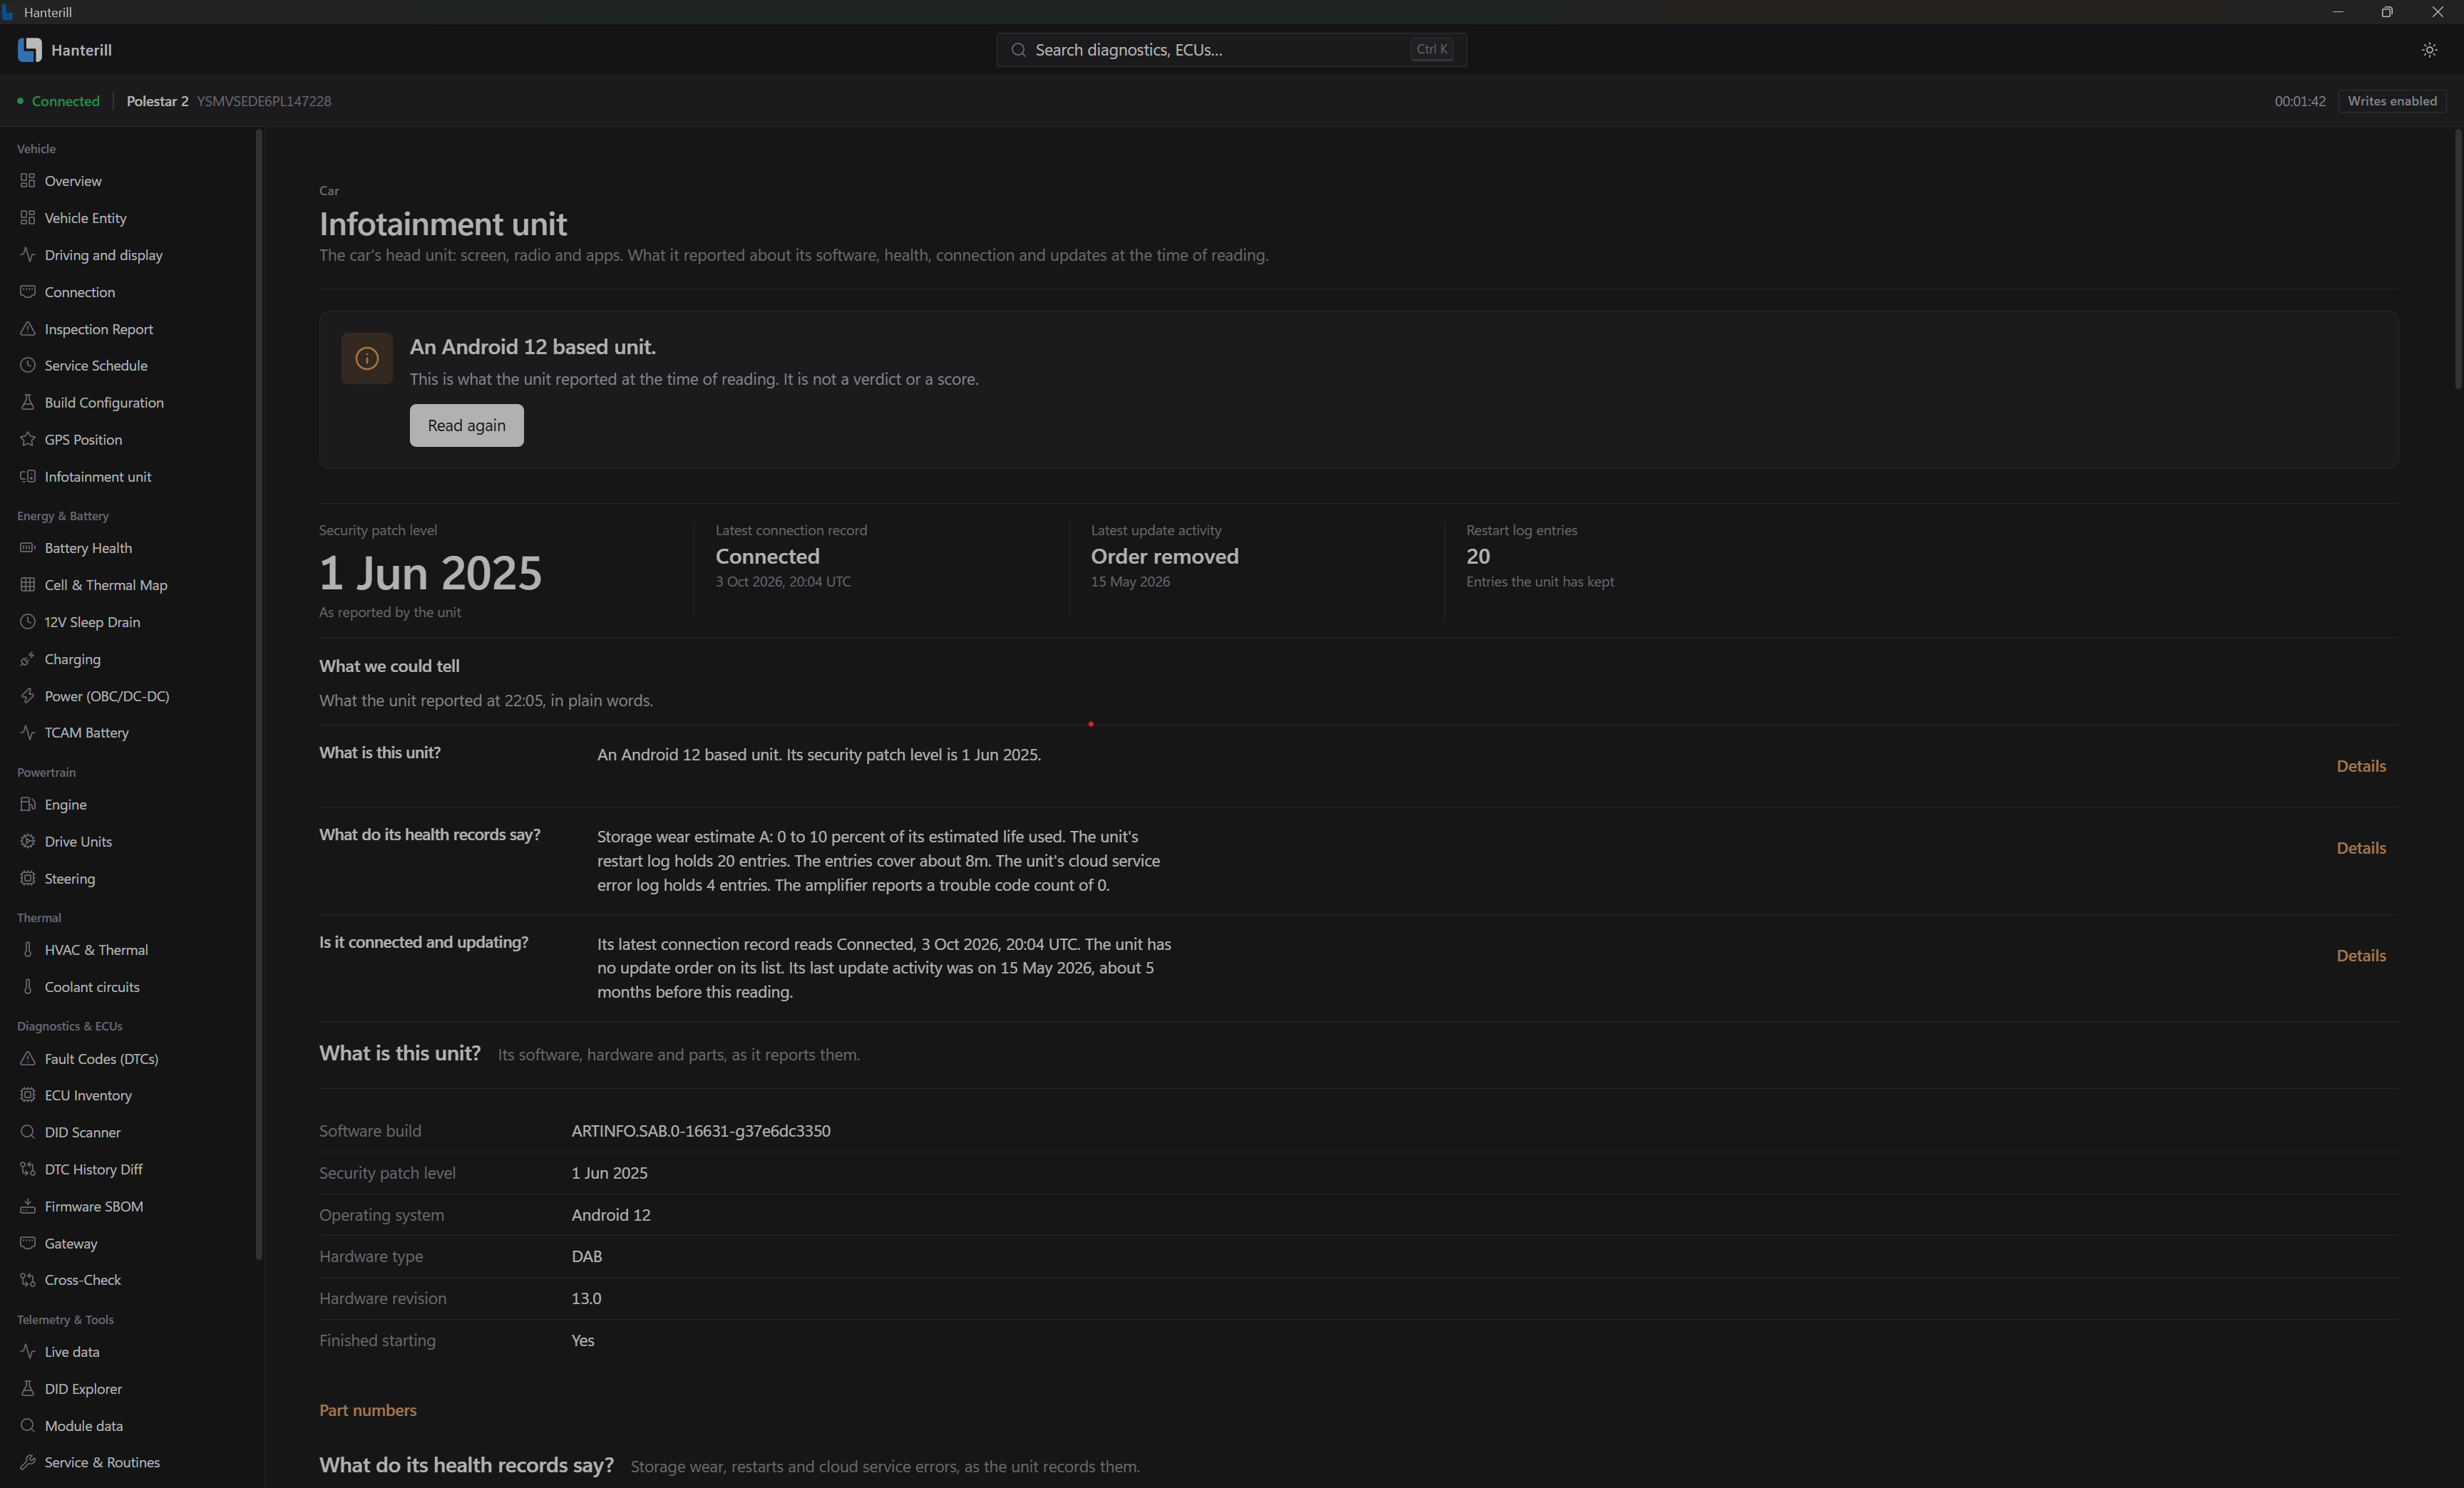
Task: Click the Overview grid icon in sidebar
Action: pos(28,181)
